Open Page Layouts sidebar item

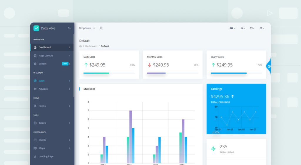[x=52, y=55]
